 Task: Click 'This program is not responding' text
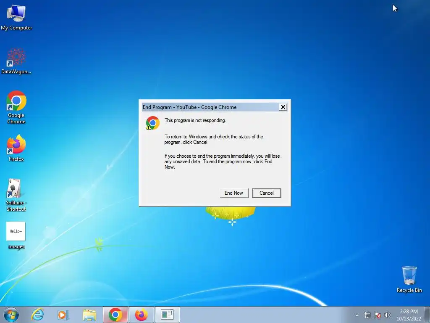[195, 120]
